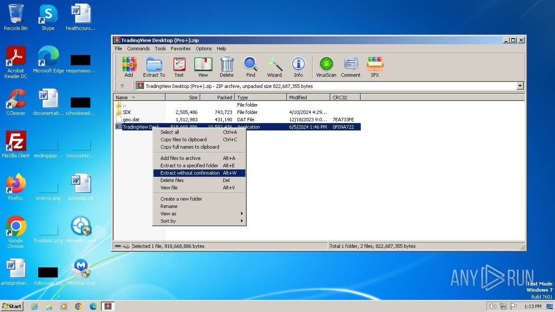Screen dimensions: 555x312
Task: Choose Copy full names to clipboard
Action: point(199,147)
